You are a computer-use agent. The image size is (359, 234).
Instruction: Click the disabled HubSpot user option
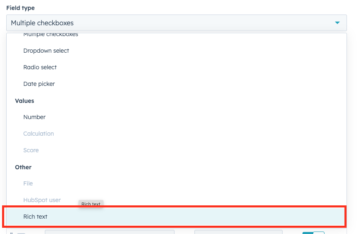[x=42, y=200]
